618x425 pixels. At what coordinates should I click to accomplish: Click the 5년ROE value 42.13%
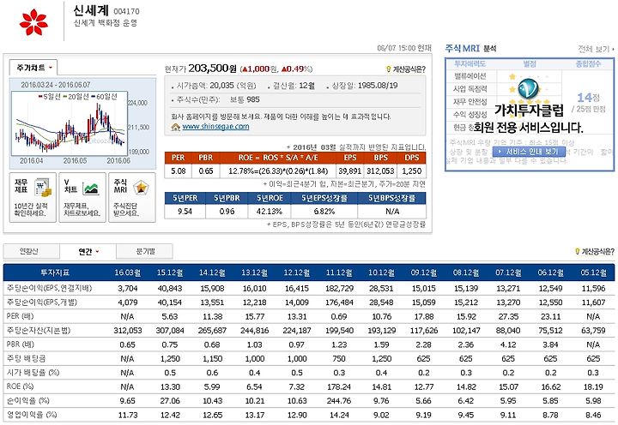pyautogui.click(x=270, y=212)
